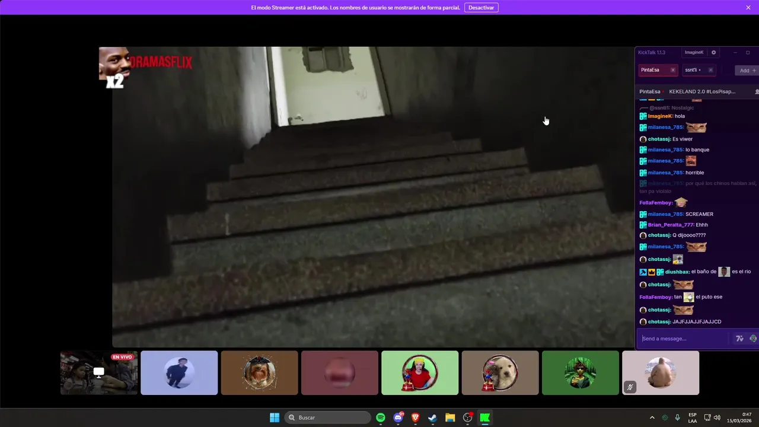Open Discord from the taskbar
This screenshot has width=759, height=427.
[398, 418]
